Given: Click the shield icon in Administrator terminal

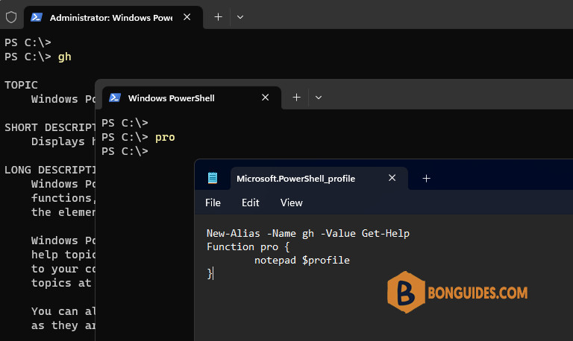Looking at the screenshot, I should click(11, 17).
